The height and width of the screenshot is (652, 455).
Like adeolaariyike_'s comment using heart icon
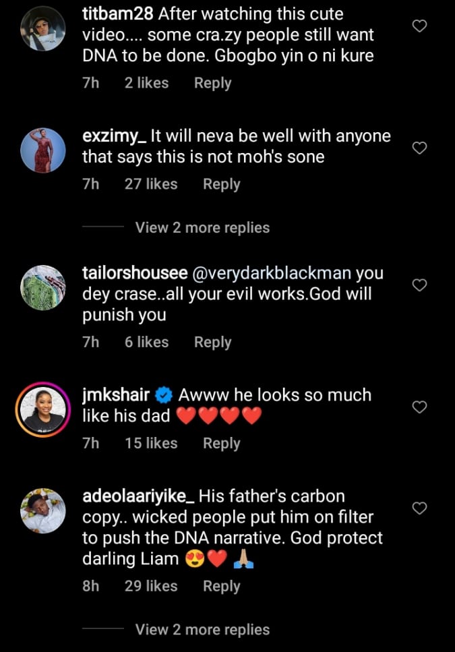point(419,508)
